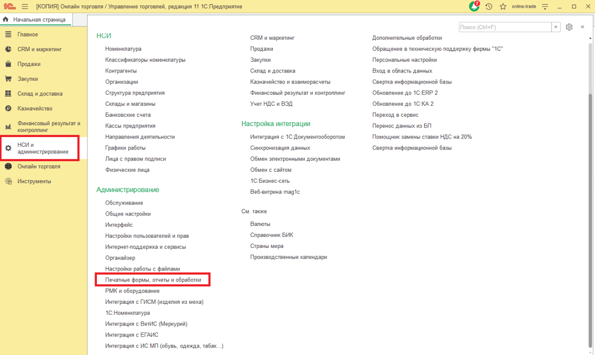Open Номенклатура under НСИ

coord(123,49)
